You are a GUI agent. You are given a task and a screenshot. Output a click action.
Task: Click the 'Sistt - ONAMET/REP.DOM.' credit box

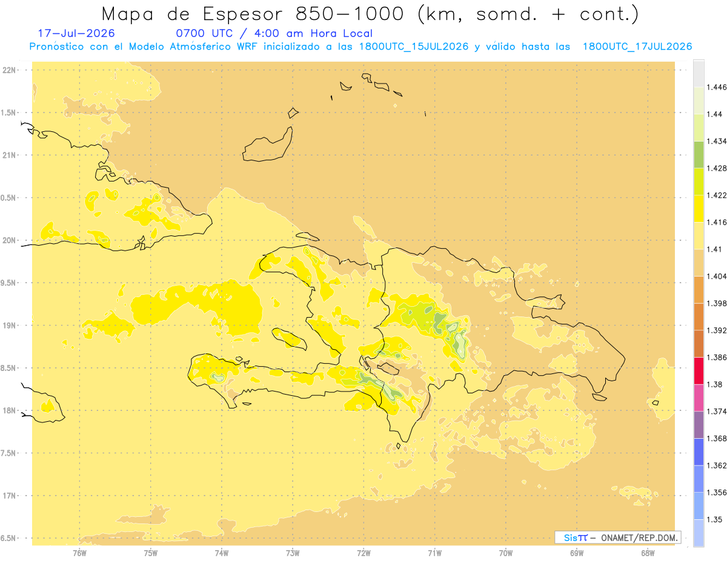click(618, 537)
